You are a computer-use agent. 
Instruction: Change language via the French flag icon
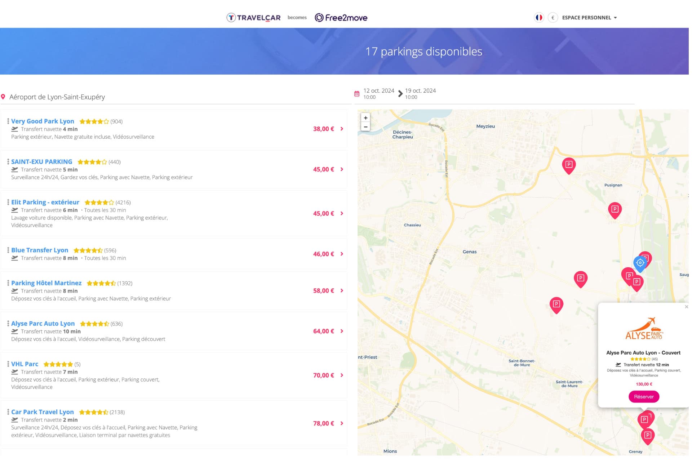click(x=539, y=17)
